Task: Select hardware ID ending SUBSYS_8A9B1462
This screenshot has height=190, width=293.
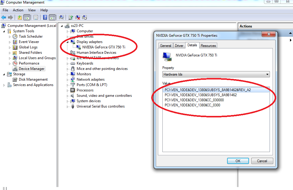Action: click(201, 95)
